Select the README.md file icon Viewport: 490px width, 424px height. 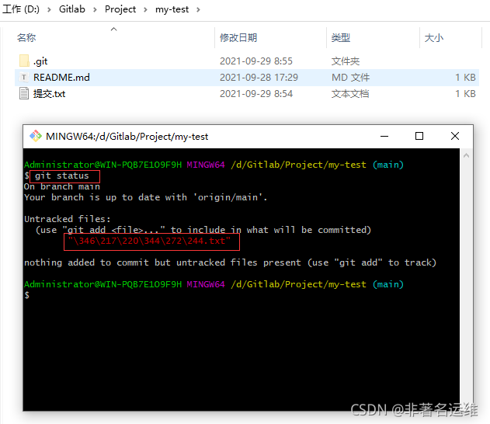coord(24,77)
